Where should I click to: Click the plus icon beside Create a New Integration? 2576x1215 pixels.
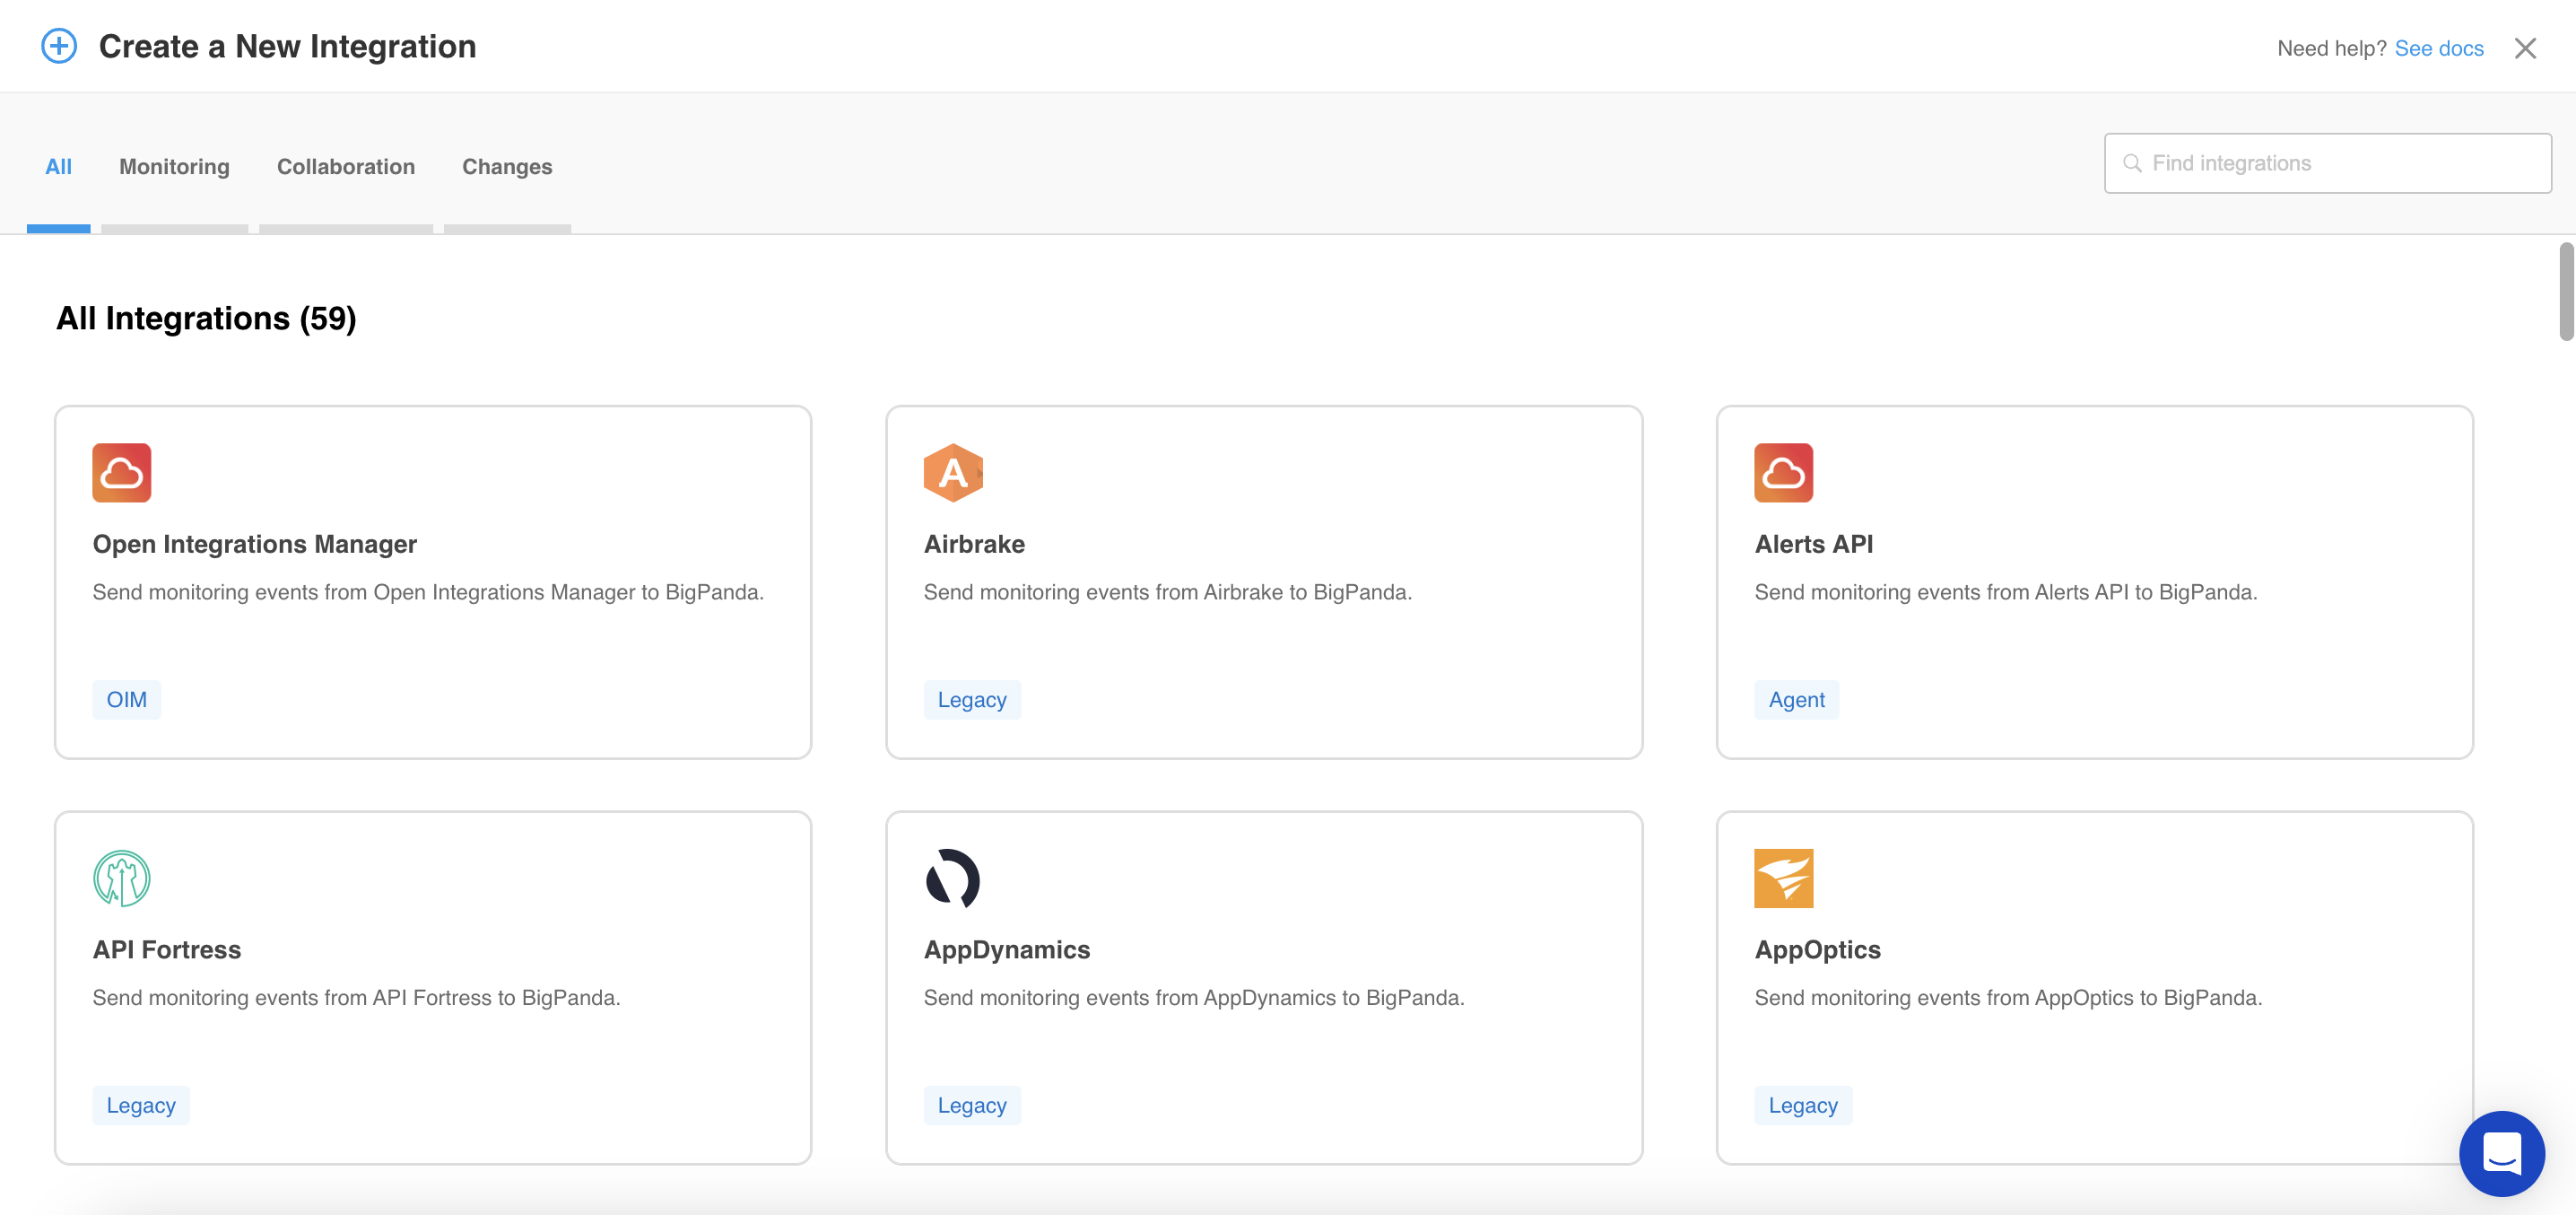[59, 46]
